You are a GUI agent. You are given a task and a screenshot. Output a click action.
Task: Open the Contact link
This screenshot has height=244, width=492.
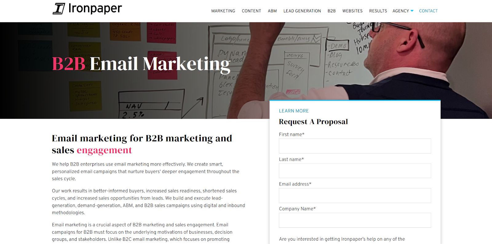pos(428,11)
